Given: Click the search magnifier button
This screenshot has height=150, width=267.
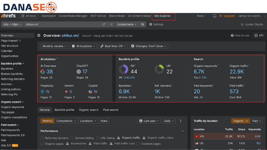Looking at the screenshot, I should pyautogui.click(x=143, y=24).
